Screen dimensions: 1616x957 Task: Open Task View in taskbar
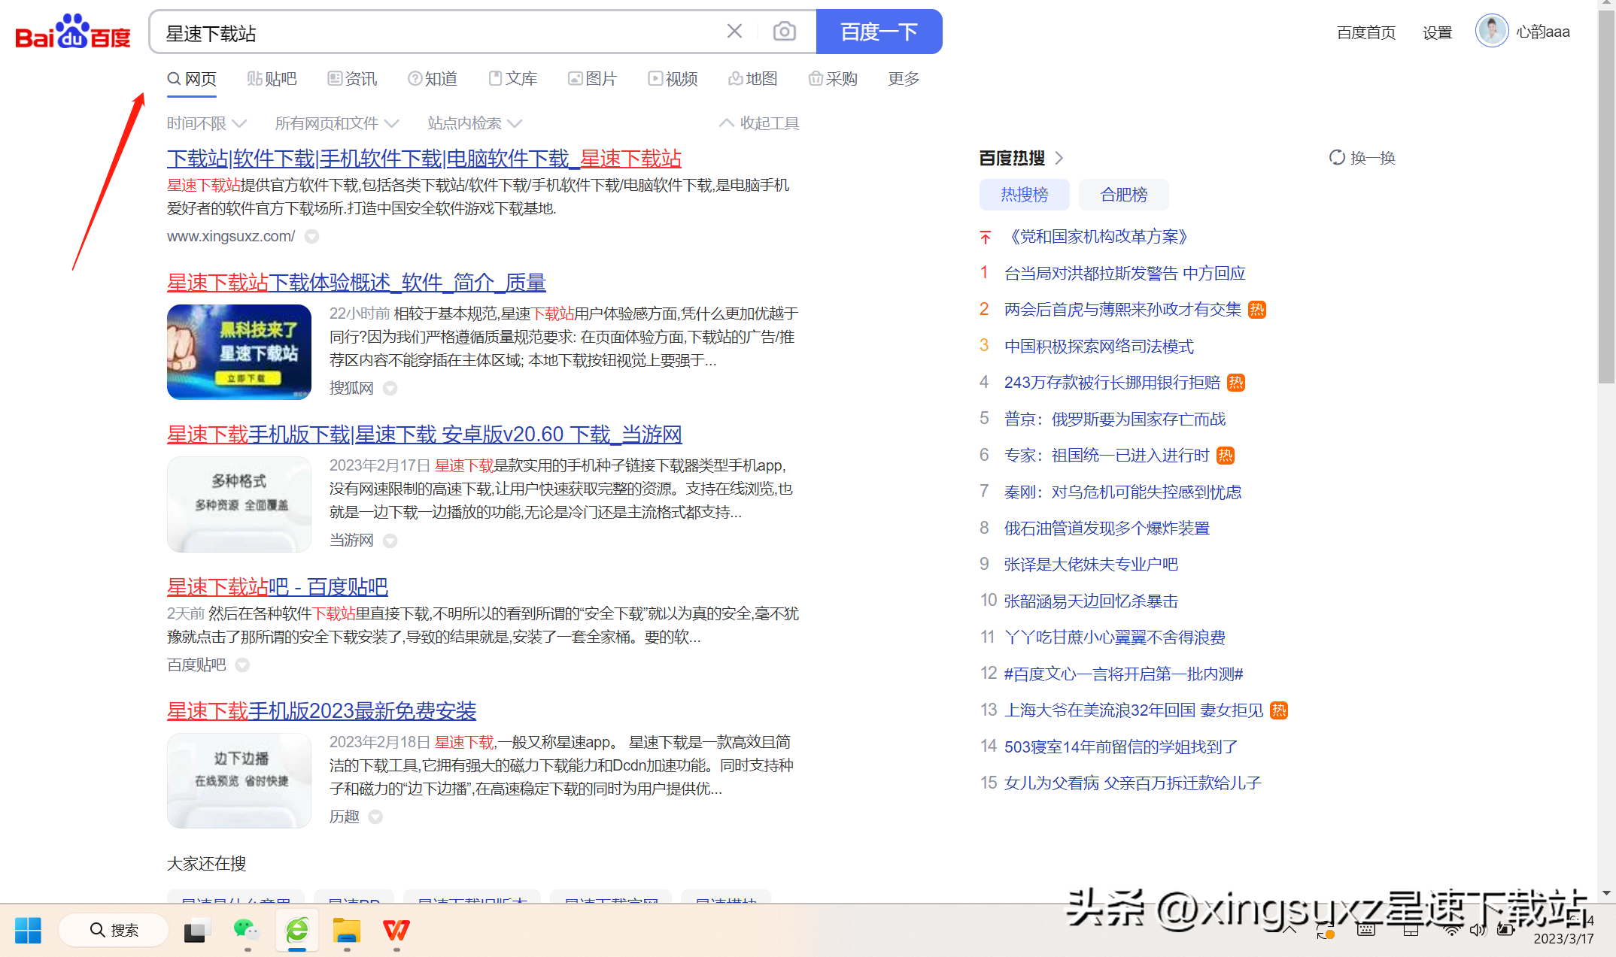[x=197, y=931]
